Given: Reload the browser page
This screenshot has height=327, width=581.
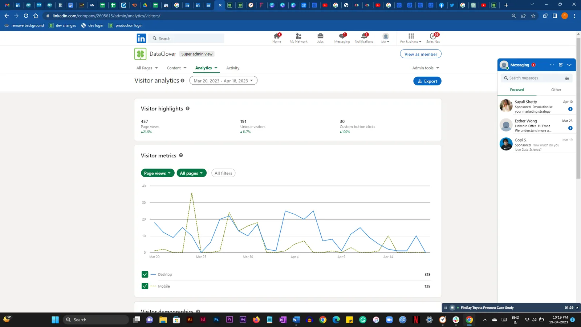Looking at the screenshot, I should click(26, 16).
